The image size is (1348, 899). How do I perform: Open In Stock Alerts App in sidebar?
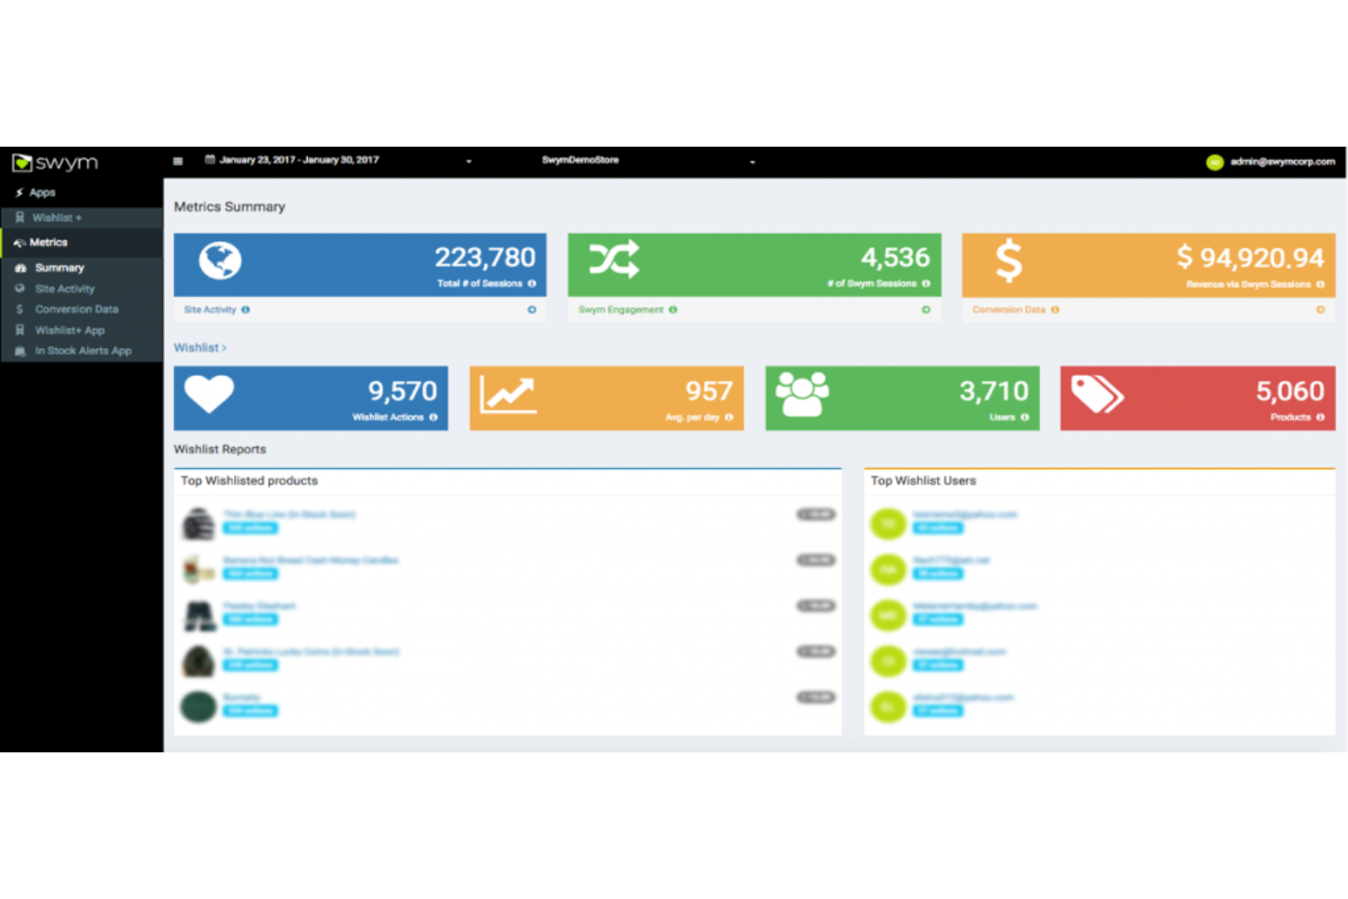point(83,351)
